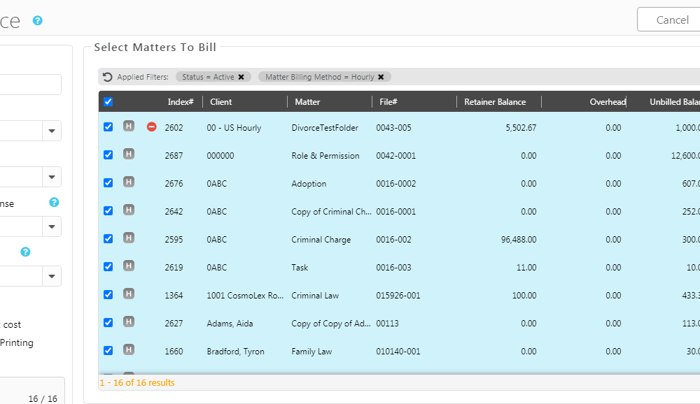Uncheck the Role & Permission matter row
The width and height of the screenshot is (700, 404).
coord(108,155)
